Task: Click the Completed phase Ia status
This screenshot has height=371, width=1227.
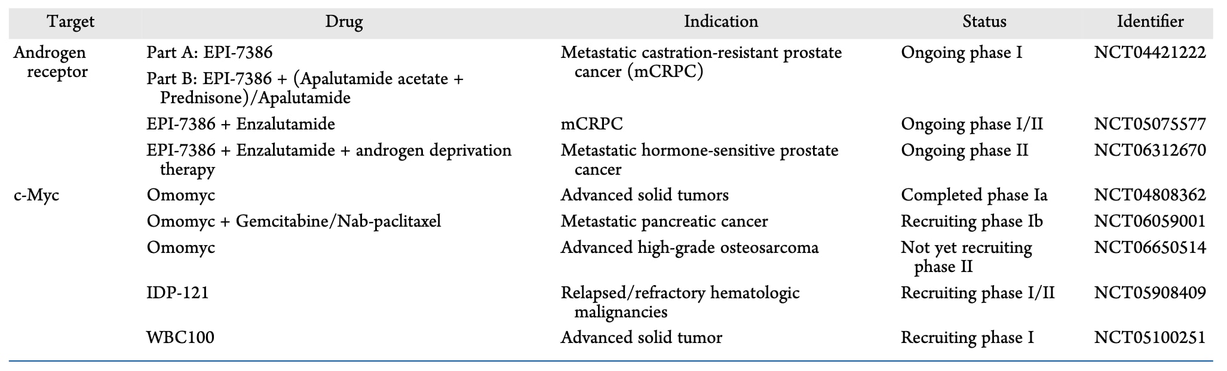Action: [974, 195]
